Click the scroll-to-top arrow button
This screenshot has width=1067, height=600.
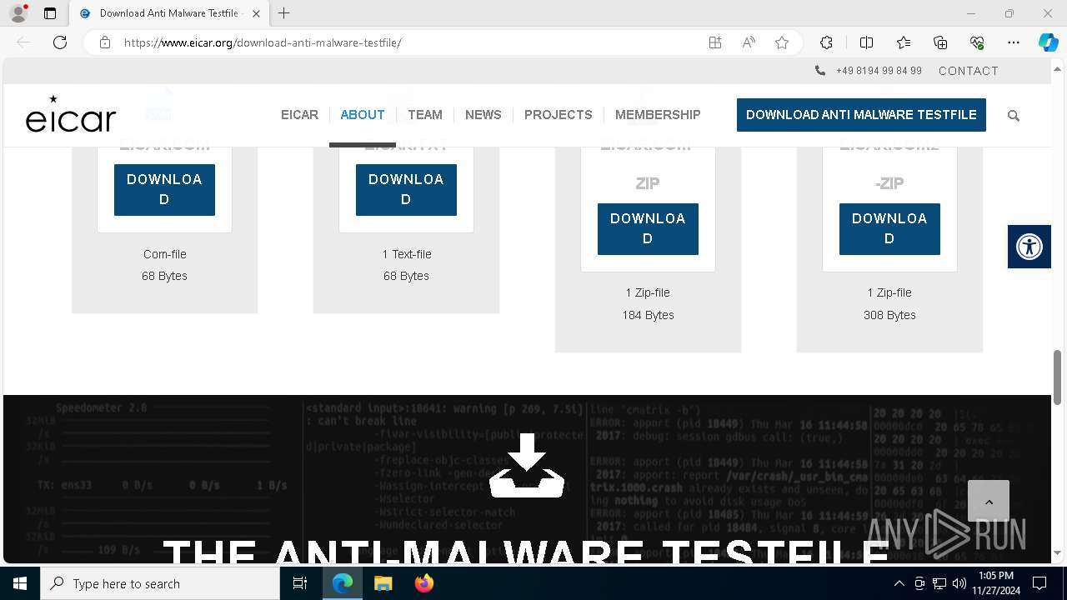tap(989, 502)
